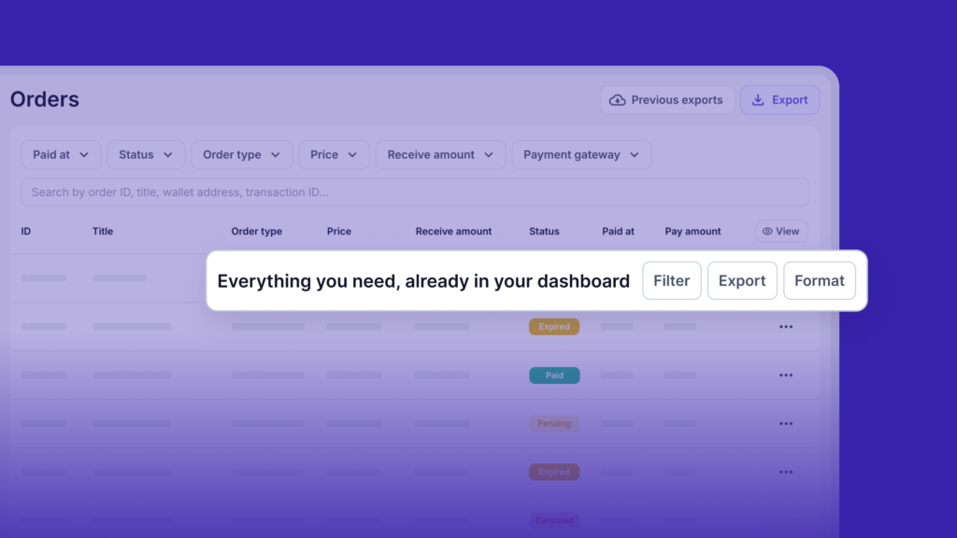Image resolution: width=957 pixels, height=538 pixels.
Task: Open the Payment gateway filter dropdown
Action: pos(581,155)
